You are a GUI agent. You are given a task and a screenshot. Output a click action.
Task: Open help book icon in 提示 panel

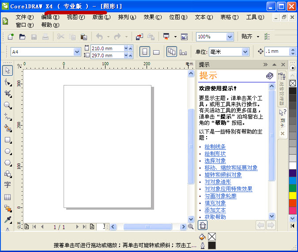[270, 76]
